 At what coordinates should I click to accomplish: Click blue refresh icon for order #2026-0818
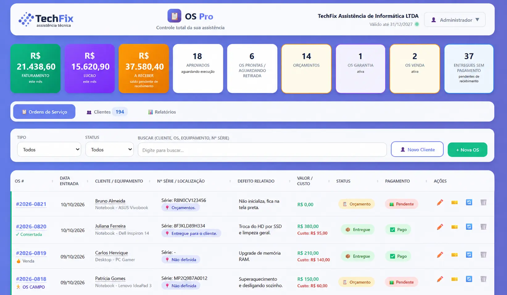coord(469,279)
